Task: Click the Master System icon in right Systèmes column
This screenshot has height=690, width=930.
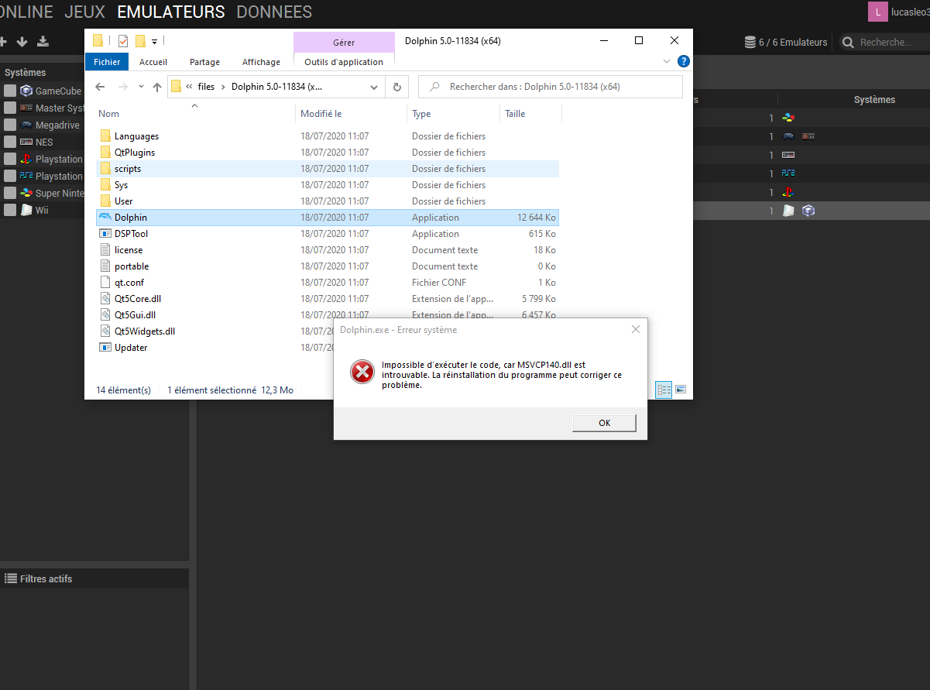Action: [x=808, y=136]
